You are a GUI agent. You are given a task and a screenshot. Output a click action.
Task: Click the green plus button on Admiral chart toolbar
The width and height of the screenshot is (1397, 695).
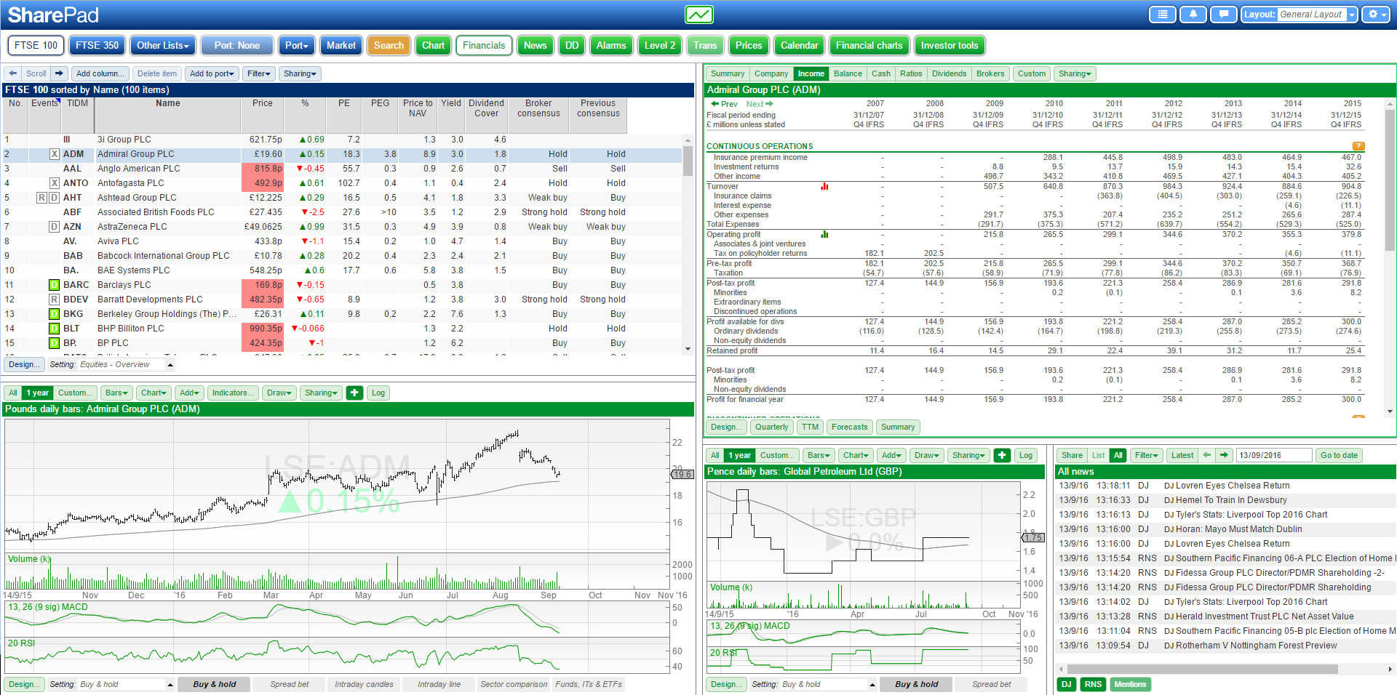(x=354, y=393)
